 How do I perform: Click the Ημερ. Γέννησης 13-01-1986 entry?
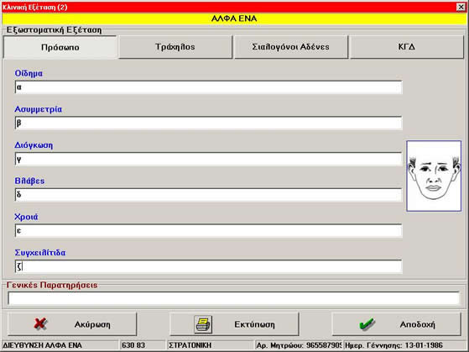(x=405, y=345)
